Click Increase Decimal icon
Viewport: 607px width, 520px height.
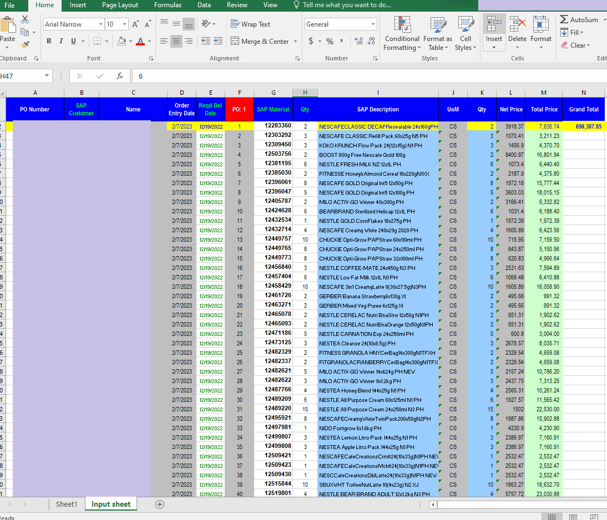point(359,41)
